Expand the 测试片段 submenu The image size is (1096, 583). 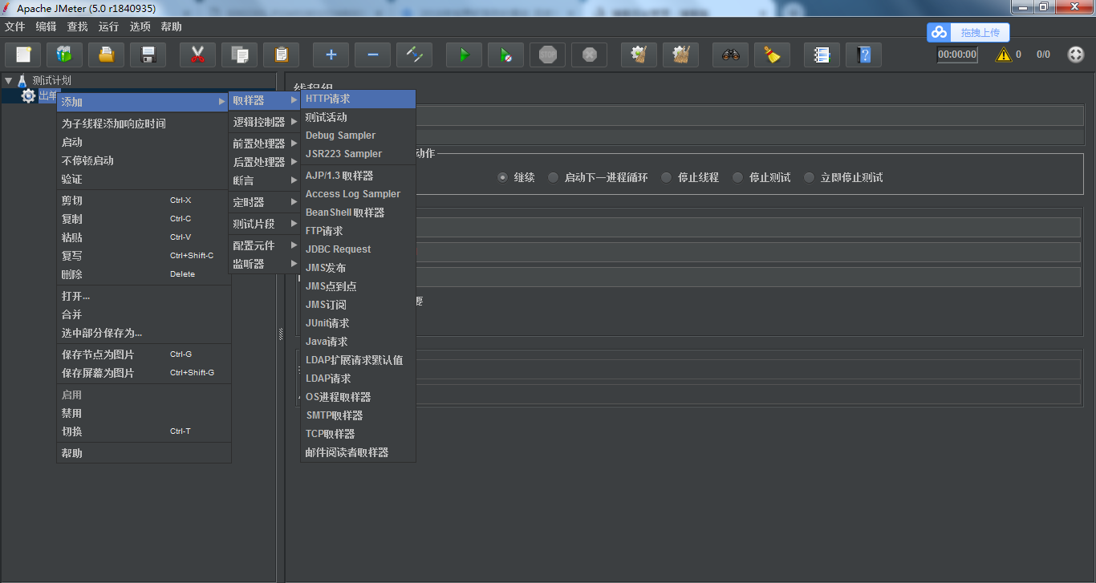[266, 224]
